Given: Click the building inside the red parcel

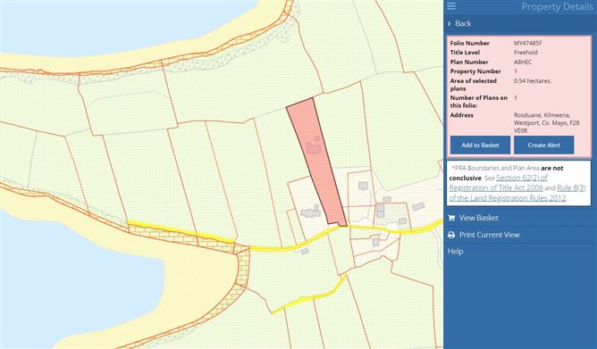Looking at the screenshot, I should point(314,147).
